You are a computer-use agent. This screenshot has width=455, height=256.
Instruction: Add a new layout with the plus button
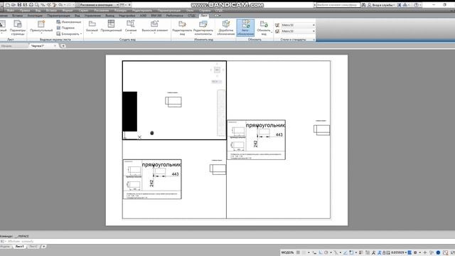[x=43, y=247]
